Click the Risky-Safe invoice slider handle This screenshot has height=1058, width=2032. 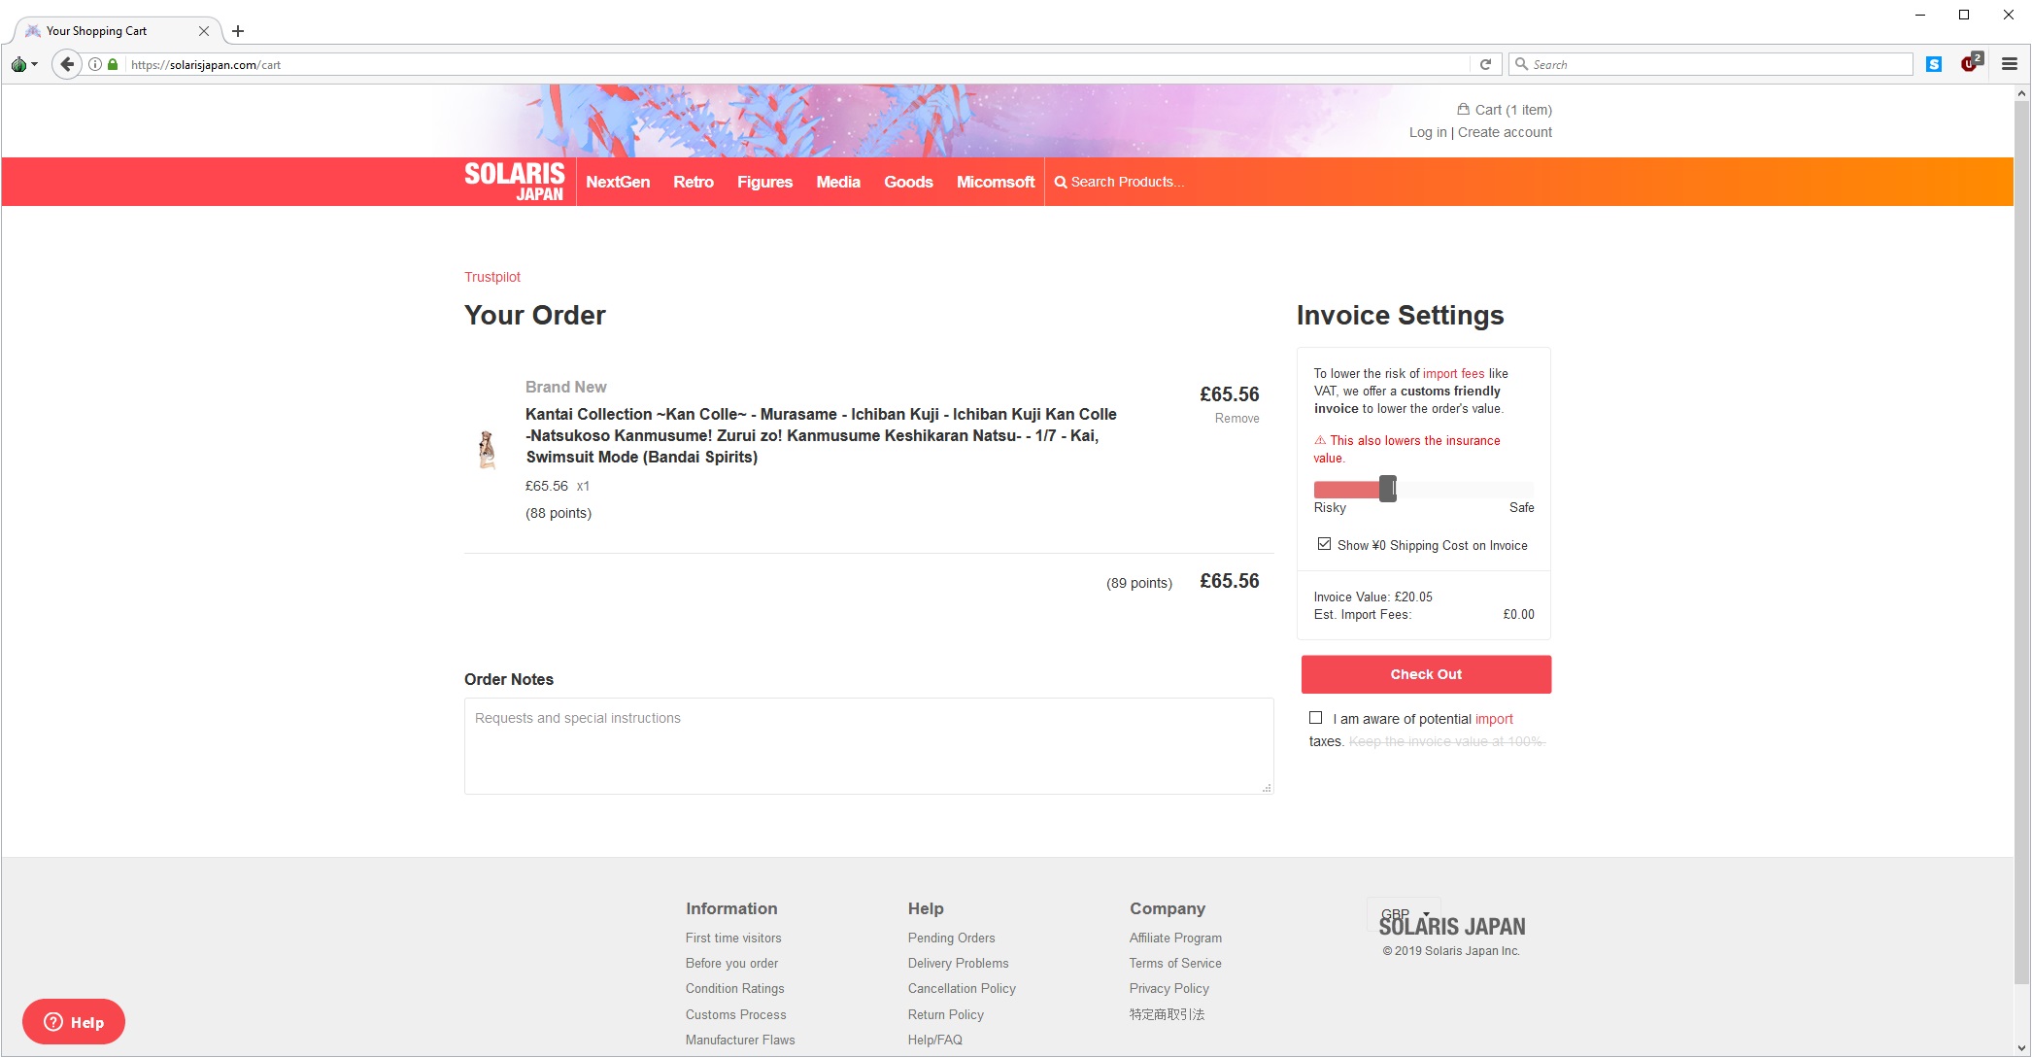pyautogui.click(x=1388, y=489)
